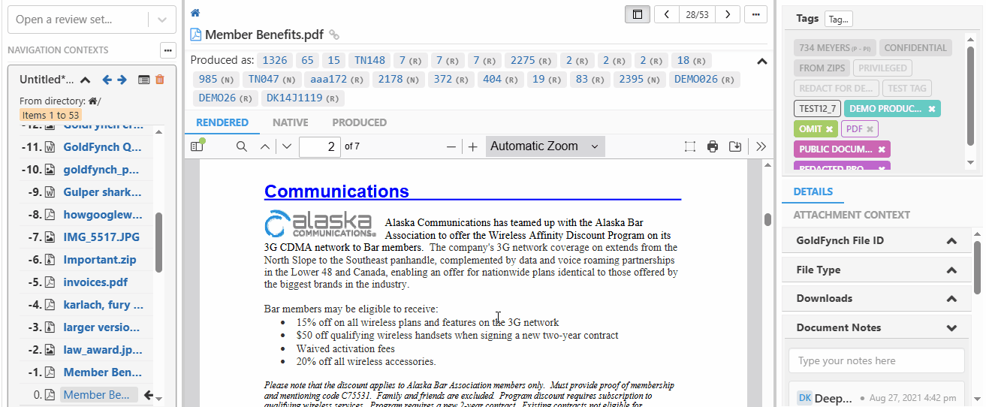
Task: Click home directory icon in context
Action: 92,101
